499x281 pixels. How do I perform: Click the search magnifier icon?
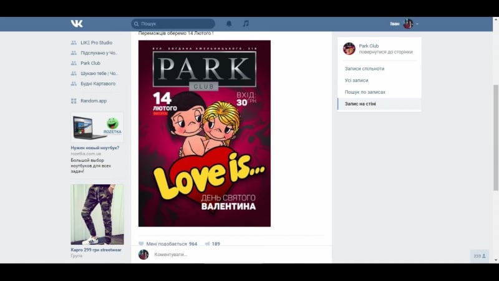136,24
